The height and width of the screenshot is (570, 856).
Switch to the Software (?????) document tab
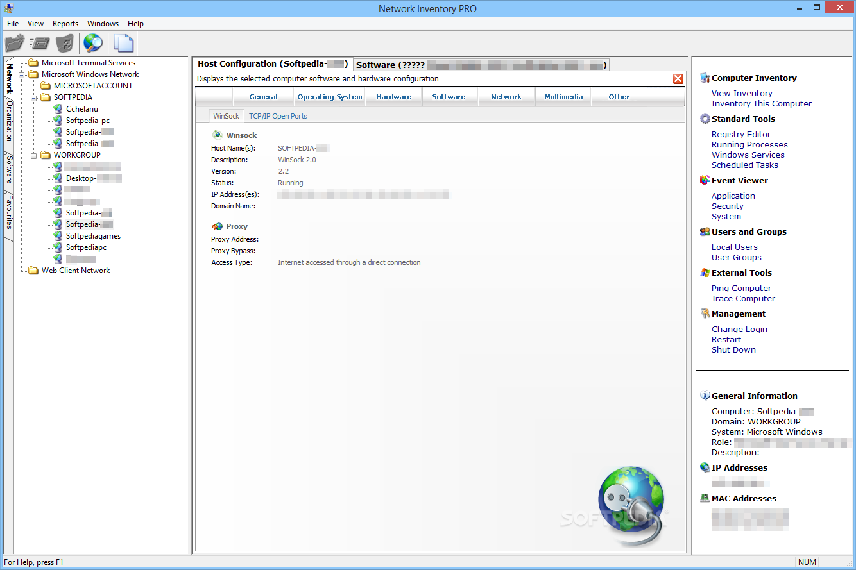point(481,65)
